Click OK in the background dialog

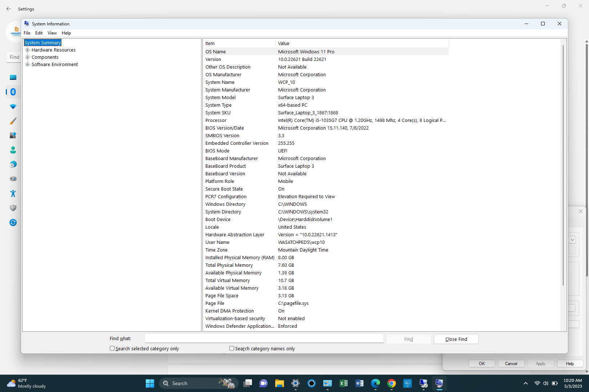click(482, 363)
